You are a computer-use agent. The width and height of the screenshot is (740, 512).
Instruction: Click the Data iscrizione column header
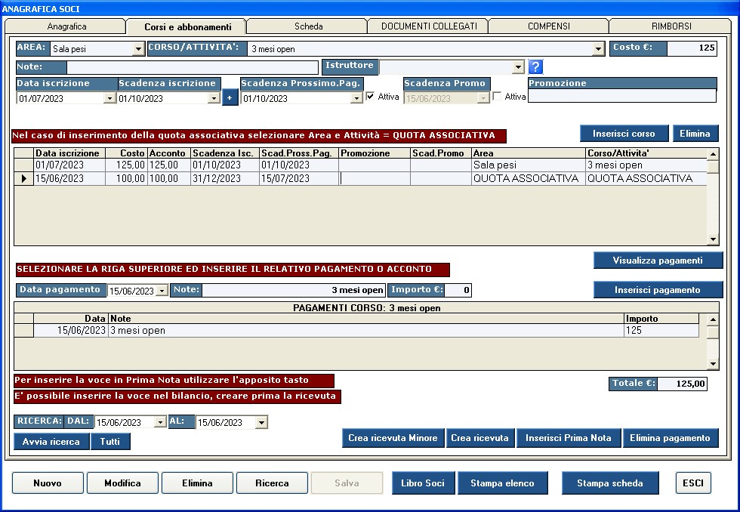click(69, 153)
